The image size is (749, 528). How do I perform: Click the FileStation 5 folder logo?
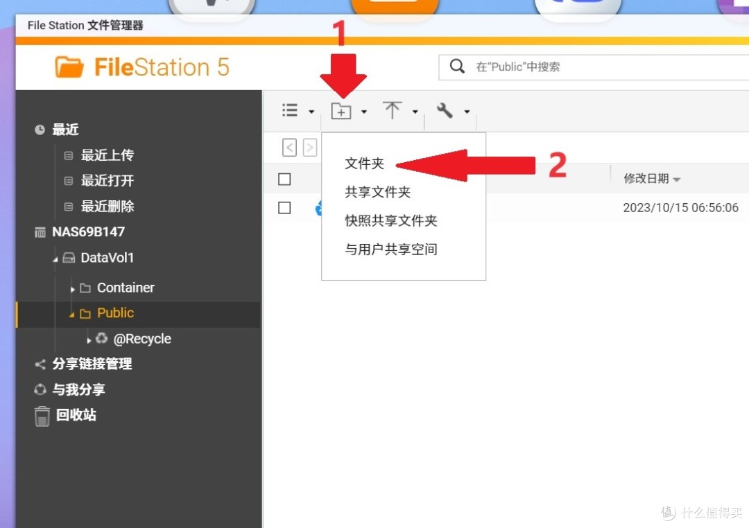click(x=69, y=67)
